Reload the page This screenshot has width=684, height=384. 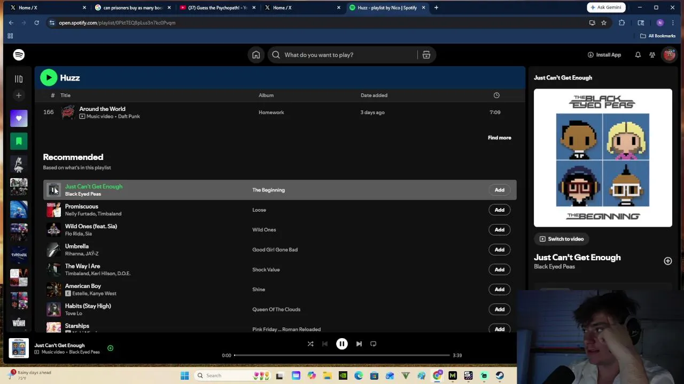coord(36,23)
